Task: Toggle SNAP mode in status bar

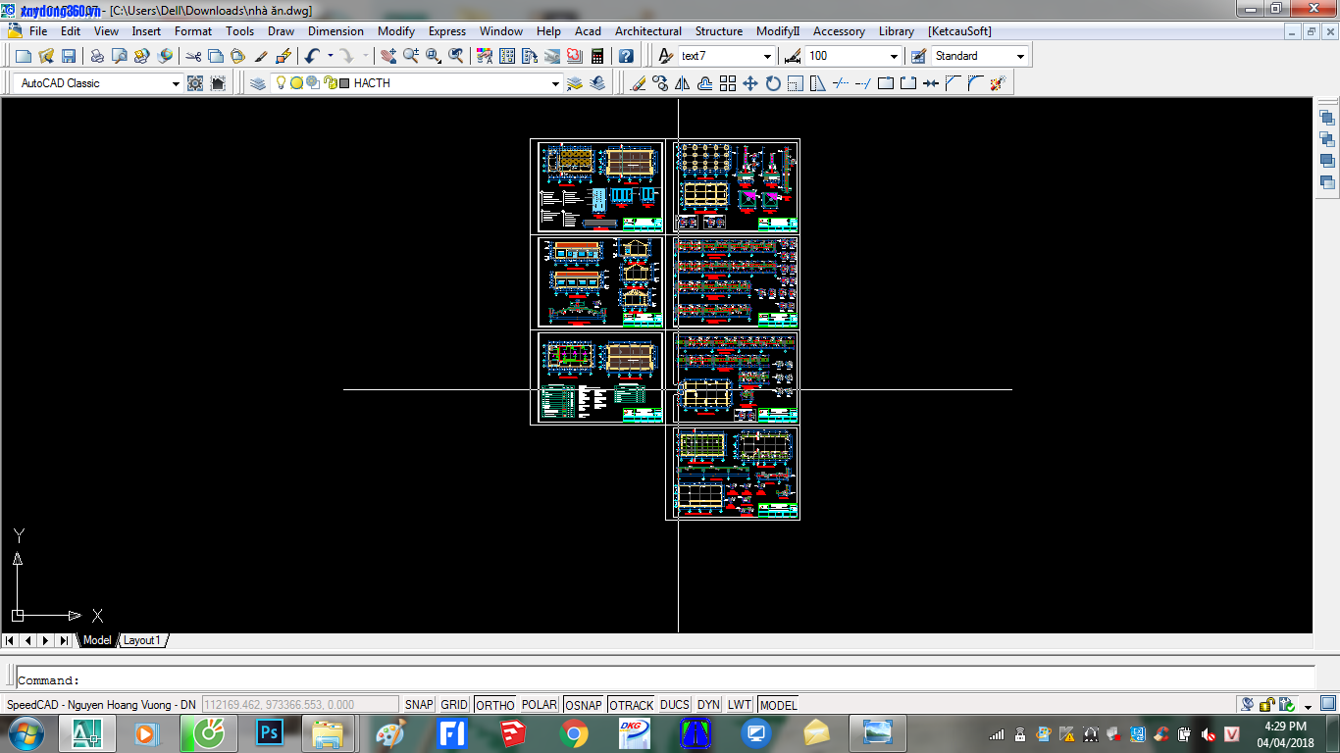Action: coord(419,704)
